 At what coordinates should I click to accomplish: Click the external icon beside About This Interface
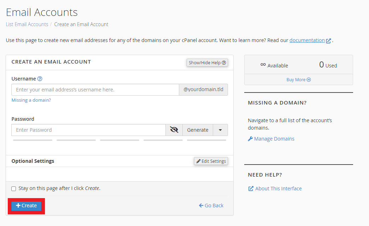tap(251, 189)
